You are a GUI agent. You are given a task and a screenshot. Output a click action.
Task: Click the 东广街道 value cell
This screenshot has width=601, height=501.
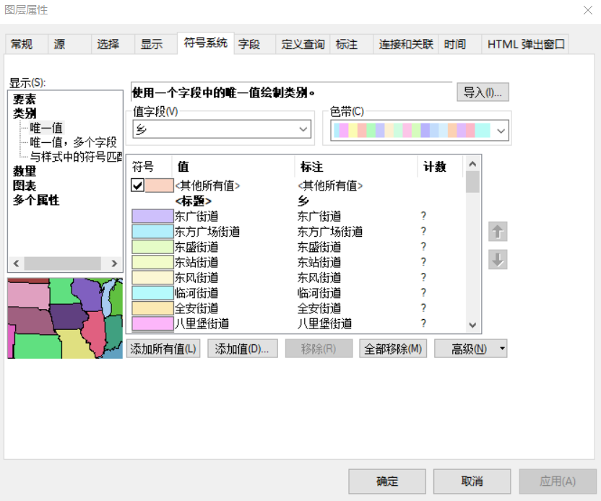tap(196, 217)
